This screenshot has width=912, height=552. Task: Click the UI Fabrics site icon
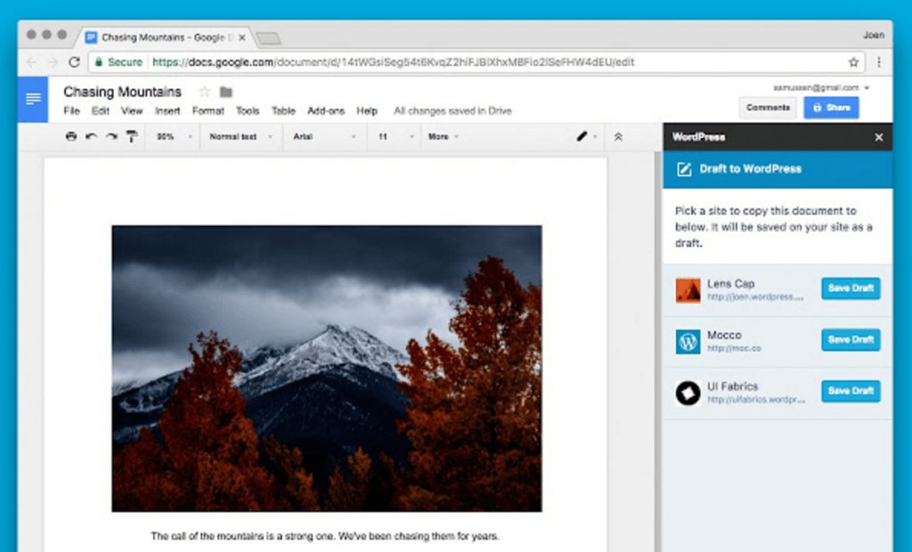[x=688, y=392]
